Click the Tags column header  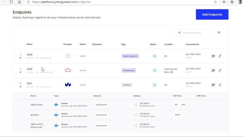pos(123,44)
